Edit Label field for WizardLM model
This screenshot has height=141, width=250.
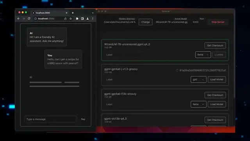point(124,55)
